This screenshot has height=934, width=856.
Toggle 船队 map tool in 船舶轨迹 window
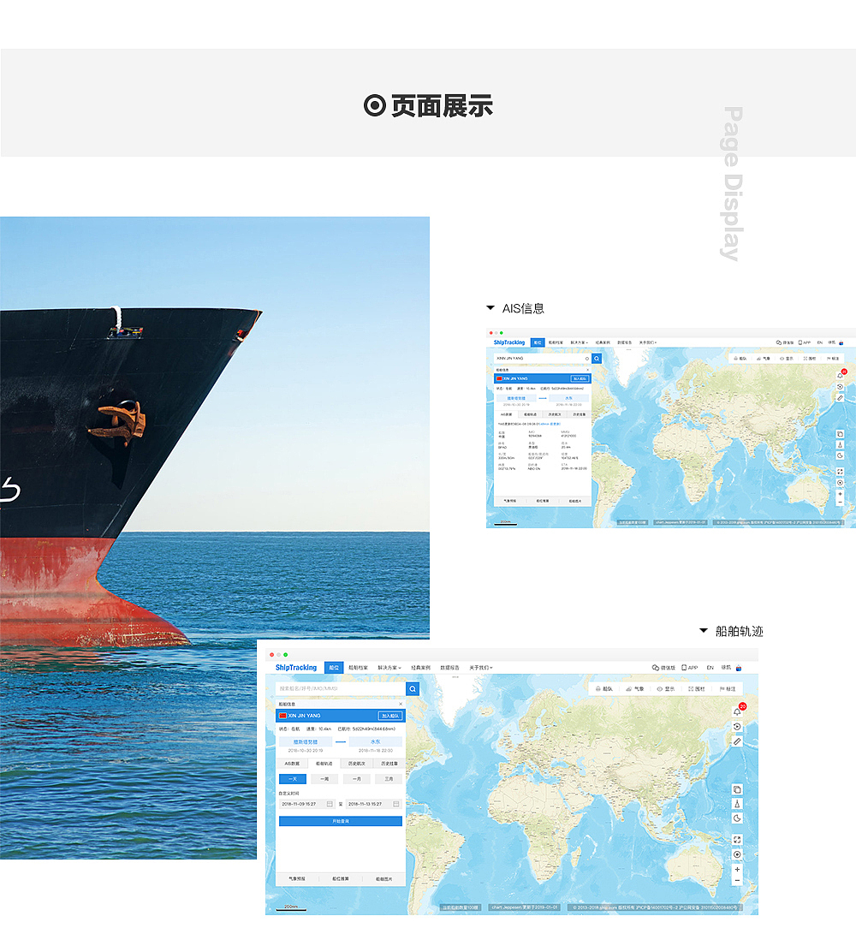[x=604, y=688]
